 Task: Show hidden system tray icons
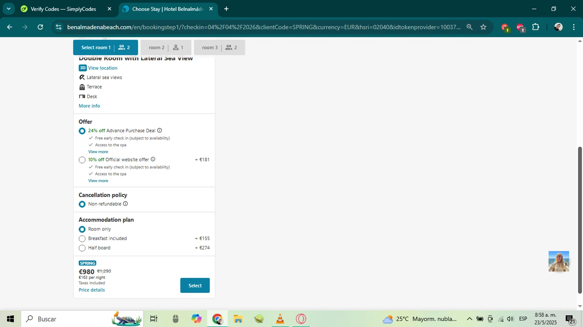tap(470, 319)
